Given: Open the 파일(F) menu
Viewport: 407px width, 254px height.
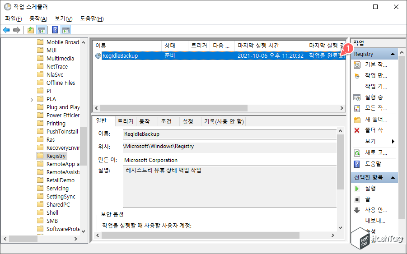Looking at the screenshot, I should click(x=14, y=18).
